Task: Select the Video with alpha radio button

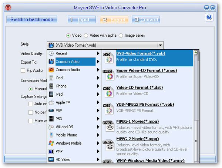Action: pyautogui.click(x=86, y=36)
